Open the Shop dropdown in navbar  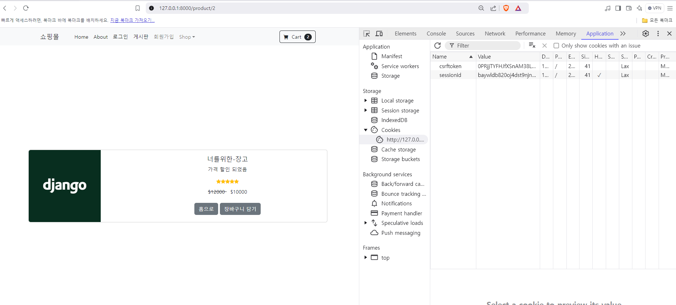point(187,37)
